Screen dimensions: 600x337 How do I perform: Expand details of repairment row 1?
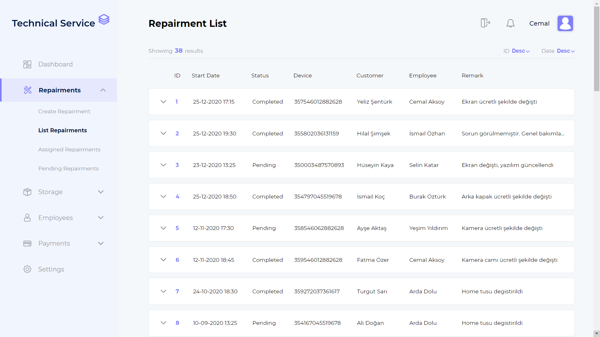pos(163,102)
